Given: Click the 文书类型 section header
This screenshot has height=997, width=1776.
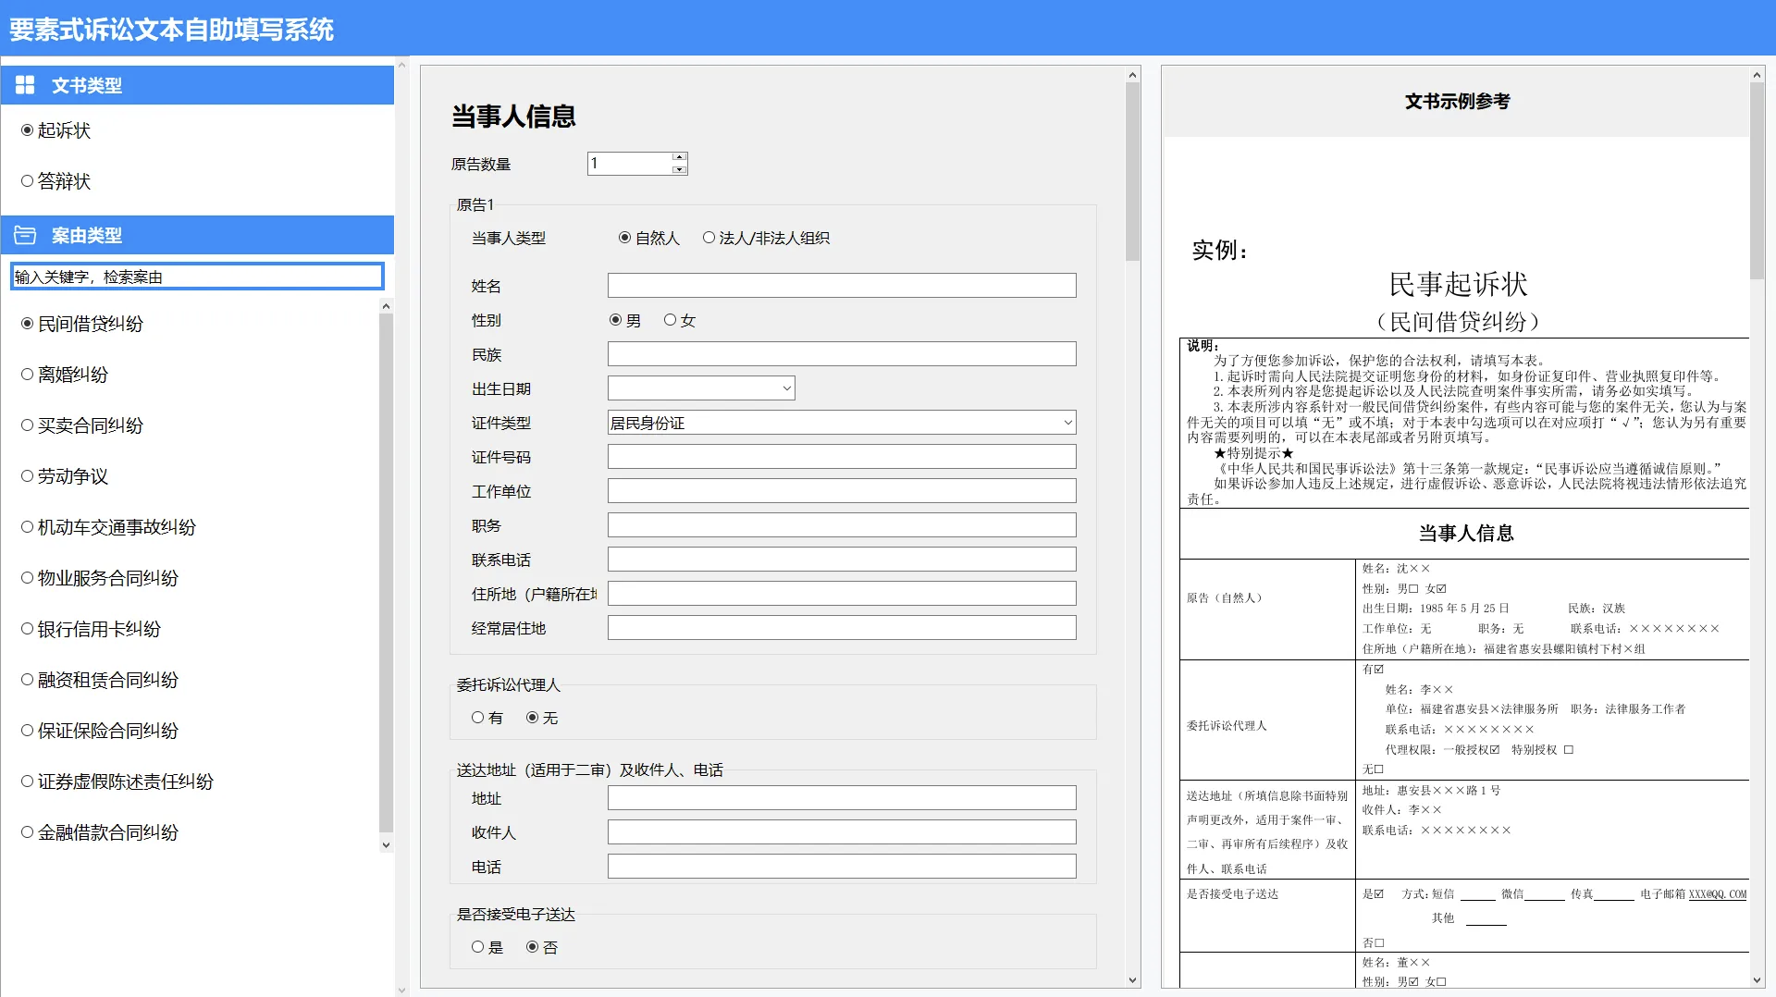Looking at the screenshot, I should click(x=197, y=85).
